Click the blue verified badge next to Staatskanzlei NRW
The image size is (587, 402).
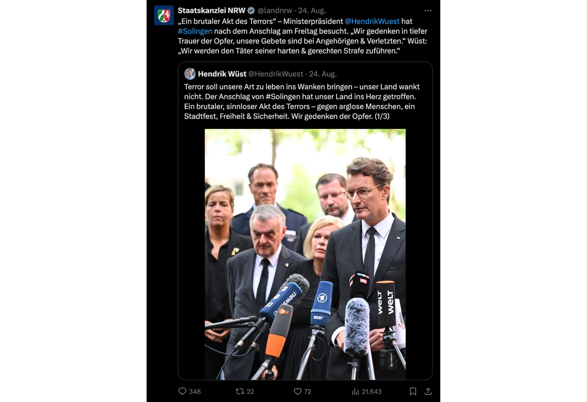(x=251, y=10)
